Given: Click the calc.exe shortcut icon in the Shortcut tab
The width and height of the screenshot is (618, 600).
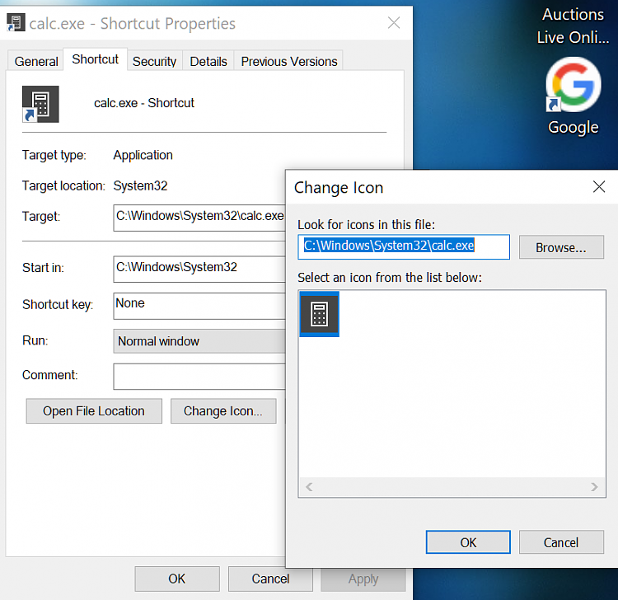Looking at the screenshot, I should pos(40,104).
